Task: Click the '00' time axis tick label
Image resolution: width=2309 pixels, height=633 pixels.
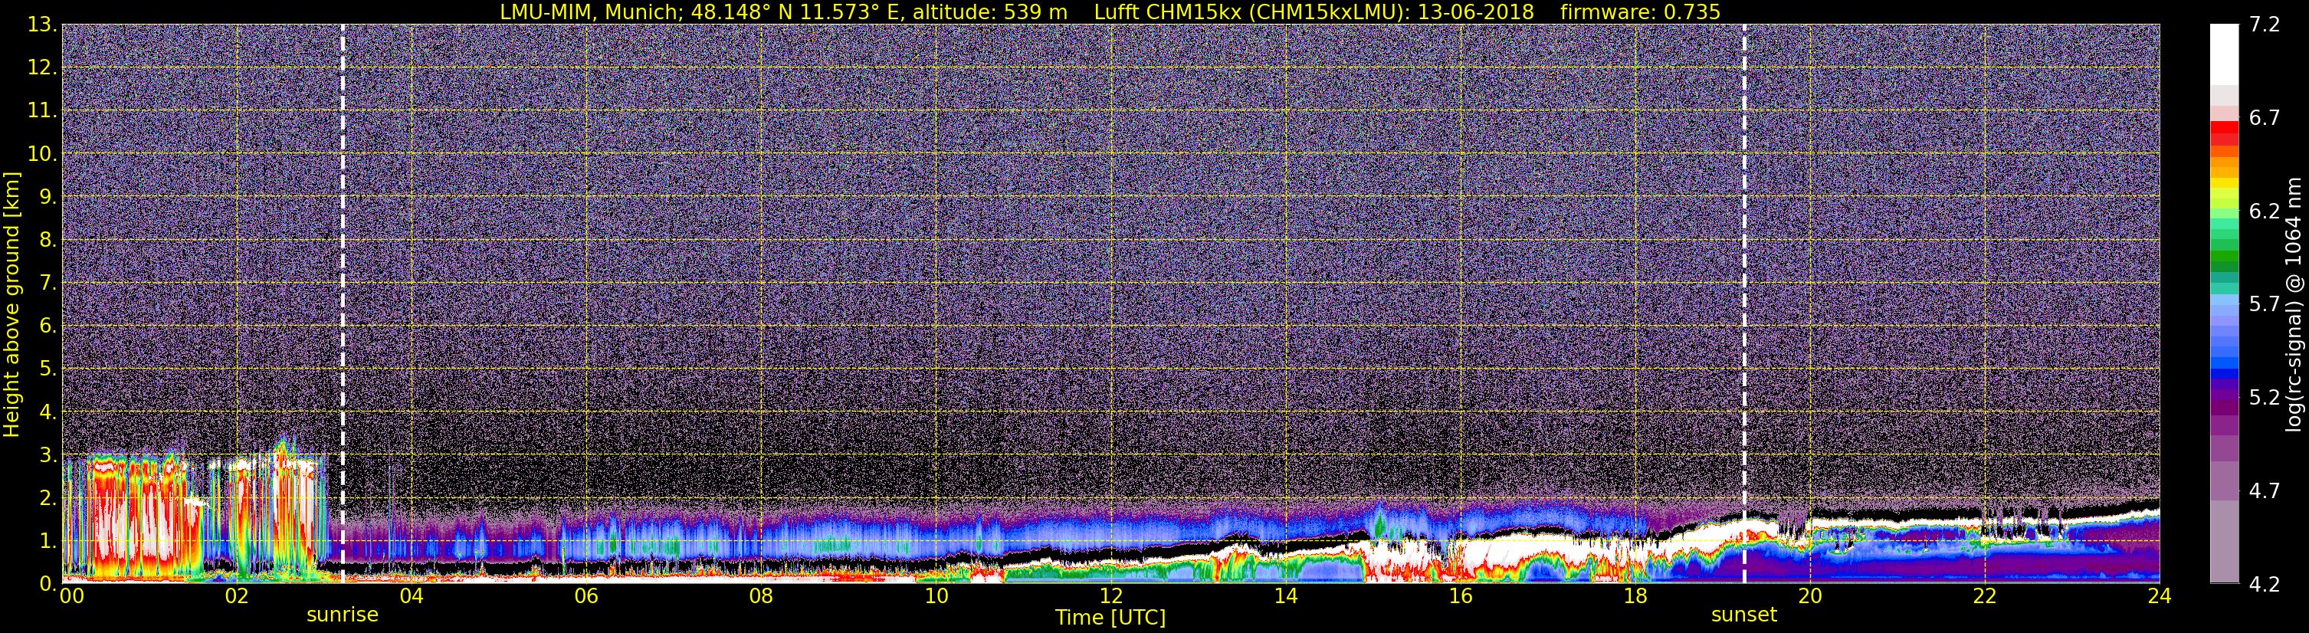Action: coord(71,597)
